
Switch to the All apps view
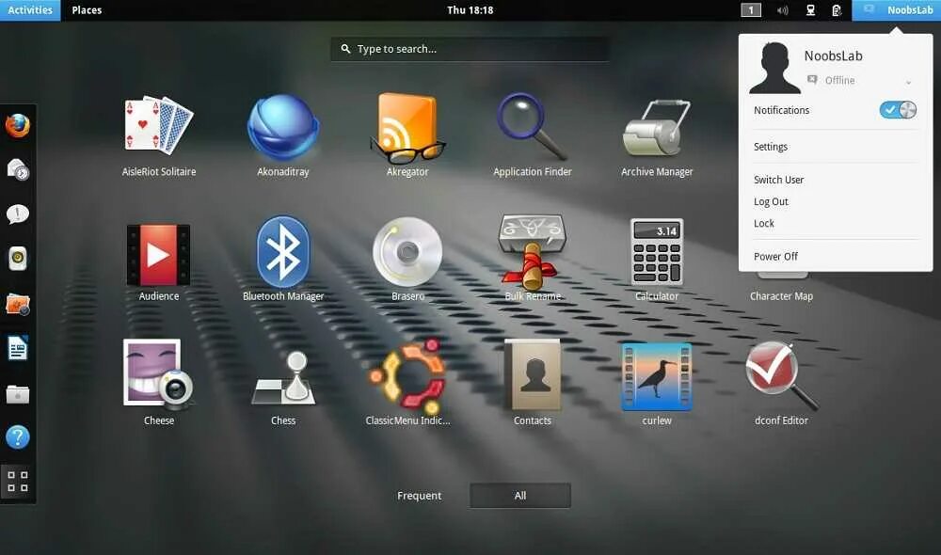pyautogui.click(x=520, y=496)
